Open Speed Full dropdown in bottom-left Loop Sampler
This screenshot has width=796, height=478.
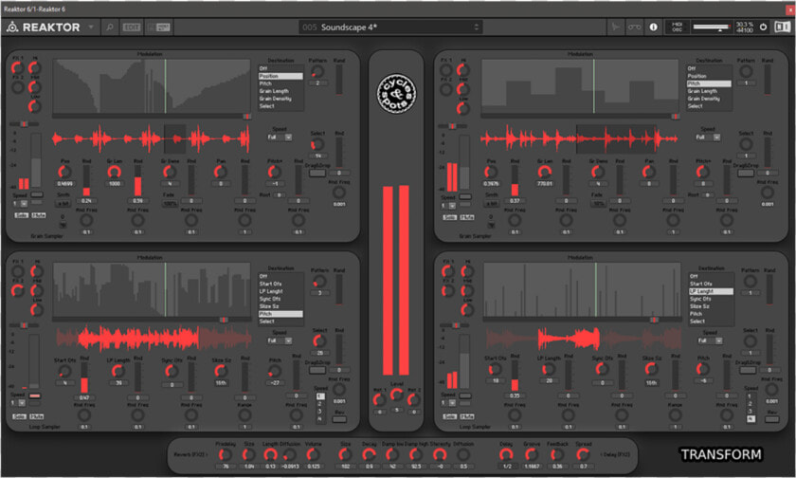pos(280,340)
